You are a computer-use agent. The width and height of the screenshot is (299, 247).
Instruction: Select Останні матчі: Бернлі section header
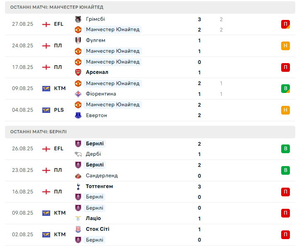coord(38,132)
